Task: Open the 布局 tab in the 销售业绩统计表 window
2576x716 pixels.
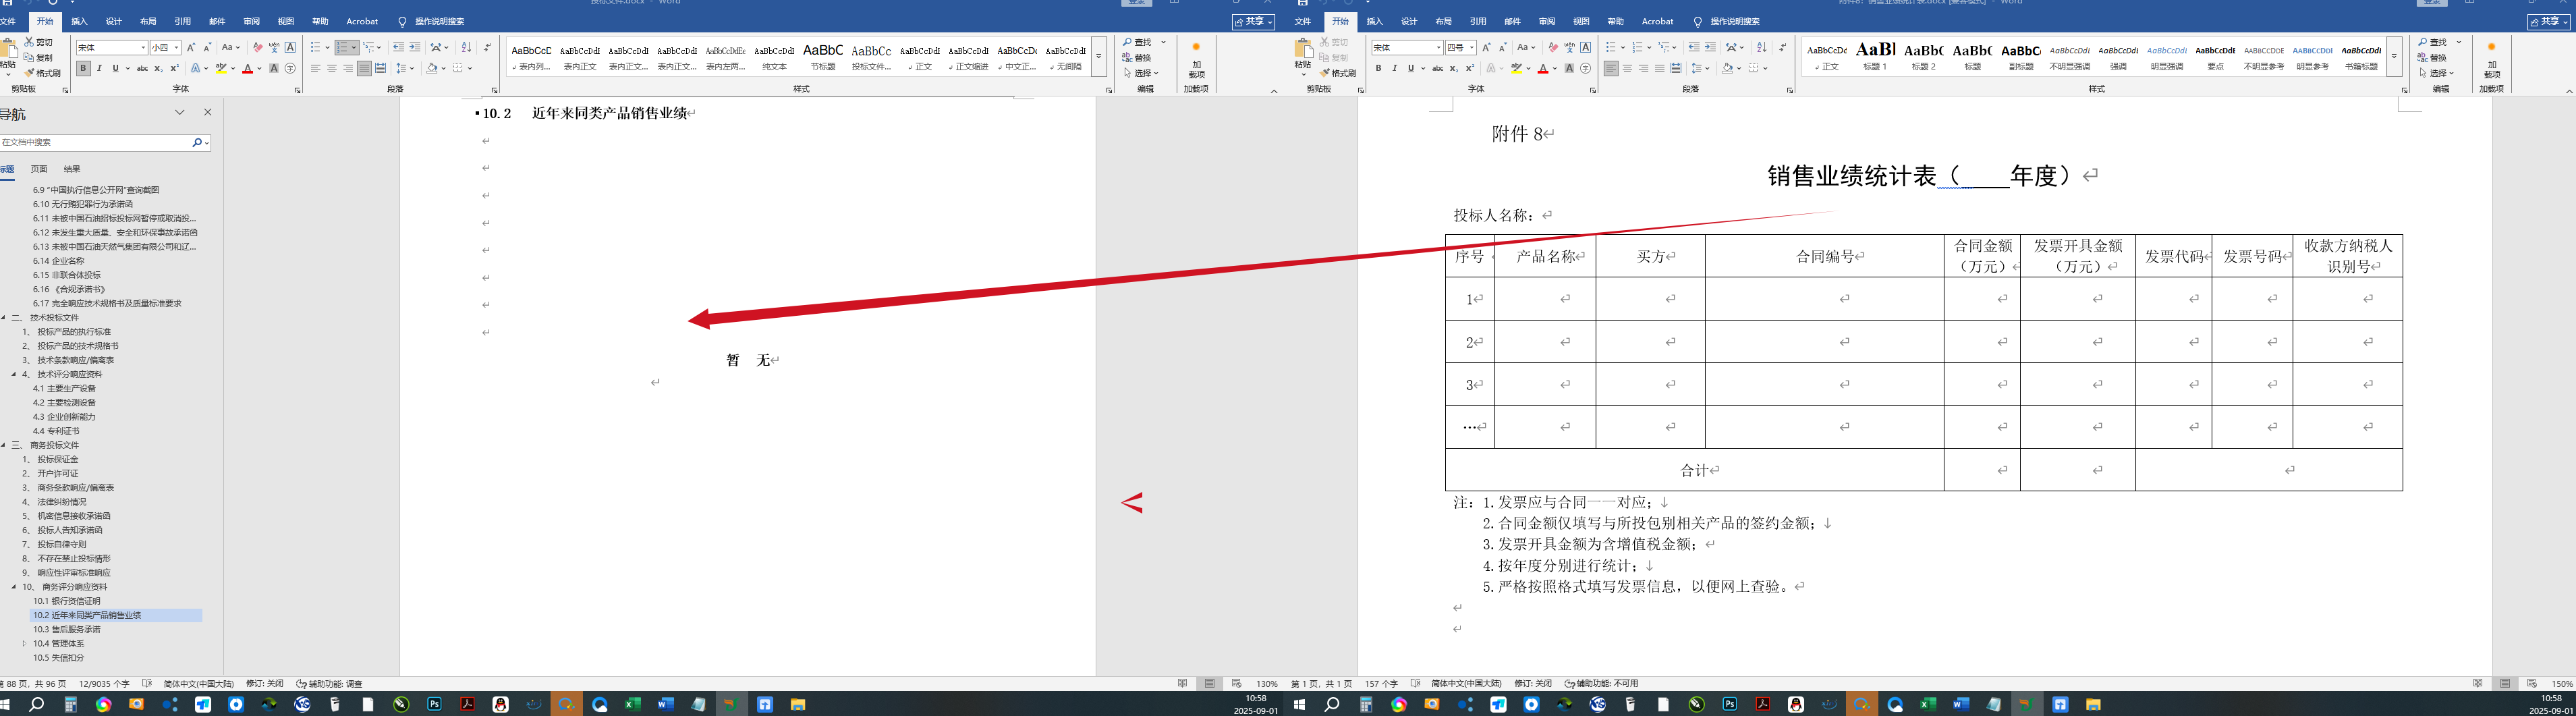Action: [1443, 21]
